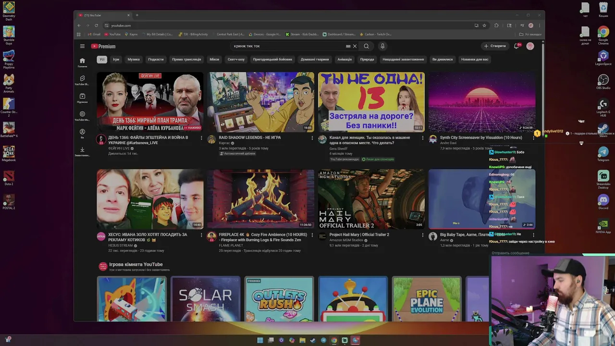The height and width of the screenshot is (346, 615).
Task: Open Steam from the taskbar
Action: pyautogui.click(x=313, y=340)
